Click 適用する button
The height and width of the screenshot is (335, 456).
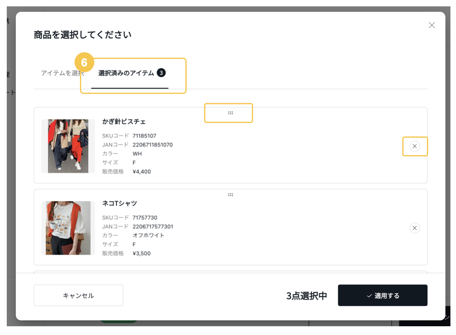382,295
